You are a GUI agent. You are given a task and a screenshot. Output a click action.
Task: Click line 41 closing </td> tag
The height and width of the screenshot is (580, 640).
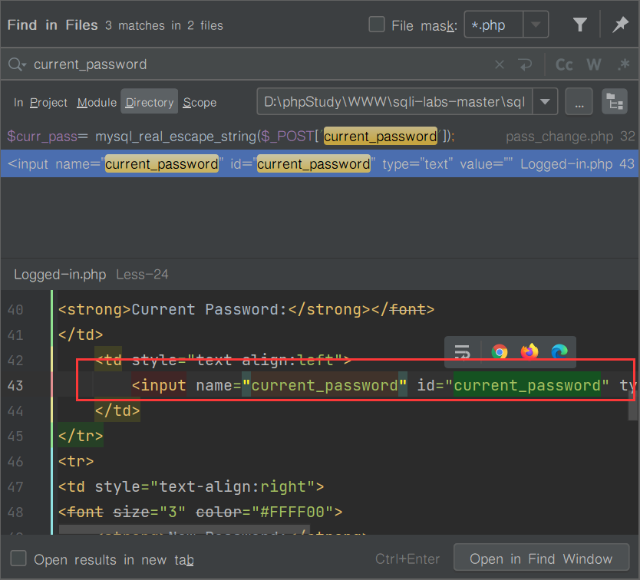[81, 334]
